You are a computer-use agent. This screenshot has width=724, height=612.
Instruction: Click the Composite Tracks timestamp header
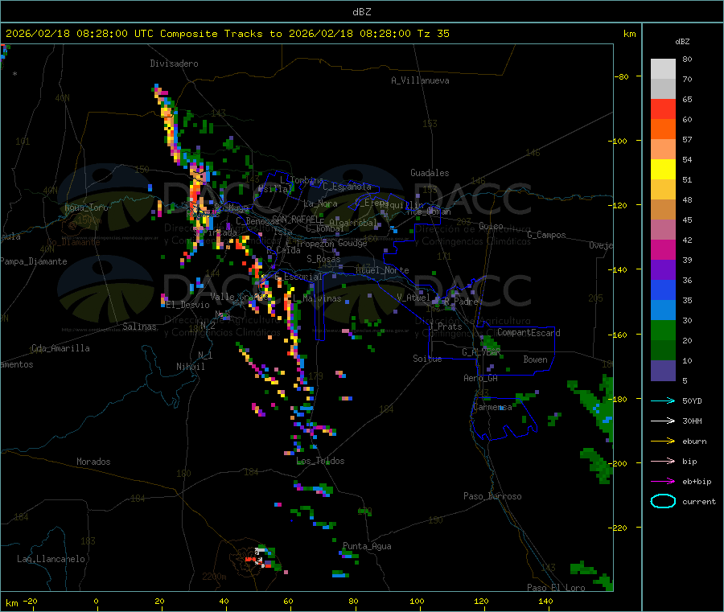click(228, 34)
